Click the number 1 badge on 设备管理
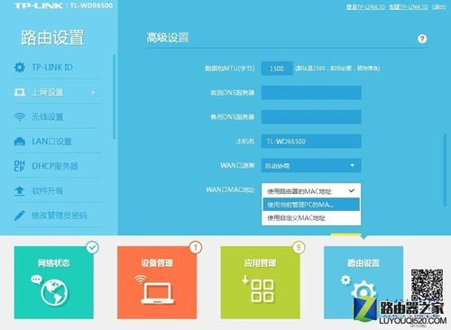Viewport: 451px width, 330px height. pos(196,247)
